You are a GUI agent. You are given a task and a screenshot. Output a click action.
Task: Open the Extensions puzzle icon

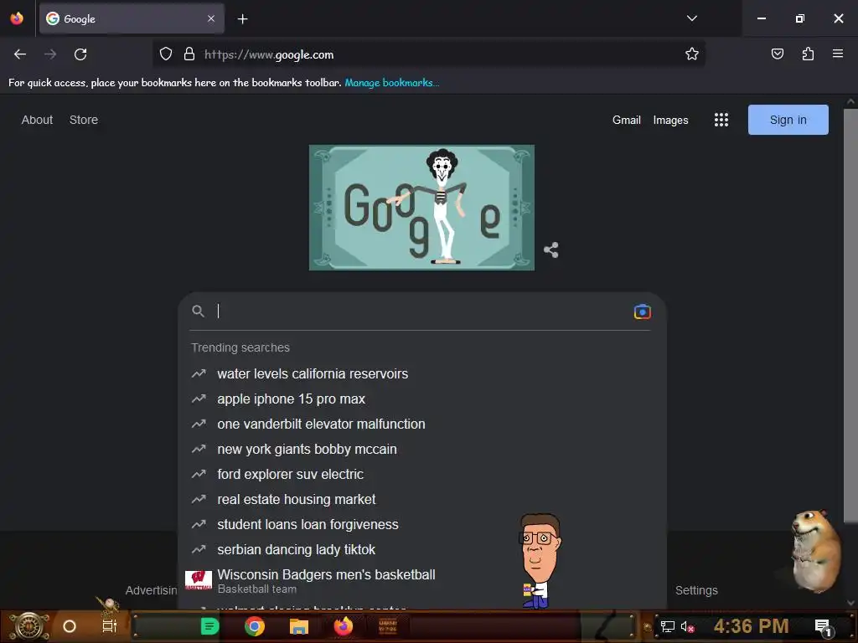(808, 54)
